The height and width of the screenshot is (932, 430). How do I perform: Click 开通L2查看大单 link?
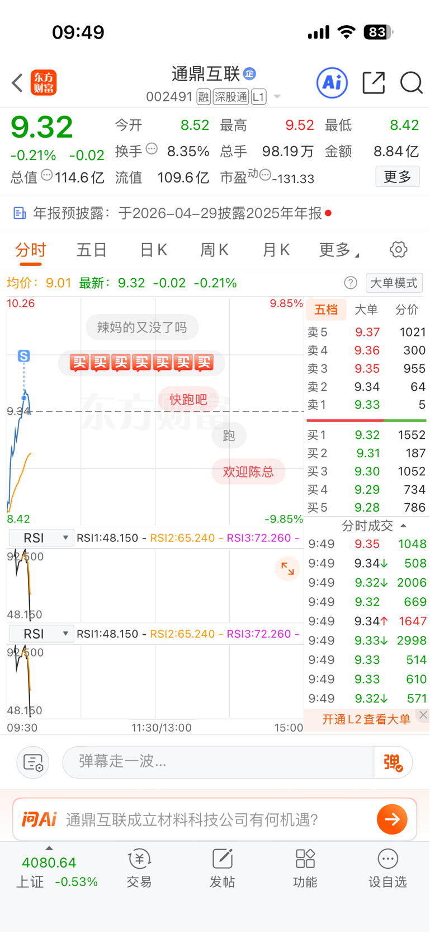tap(366, 719)
